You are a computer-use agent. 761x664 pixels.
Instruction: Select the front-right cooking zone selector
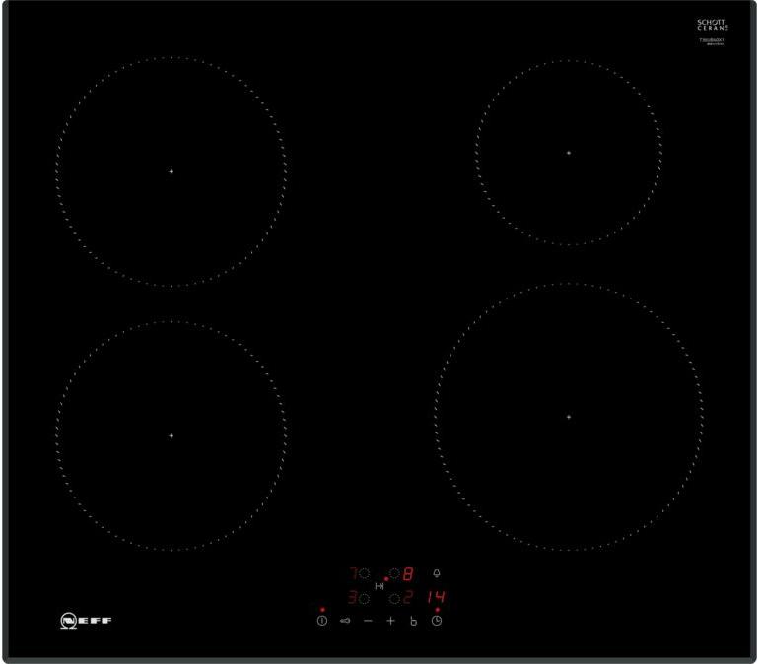pos(394,597)
